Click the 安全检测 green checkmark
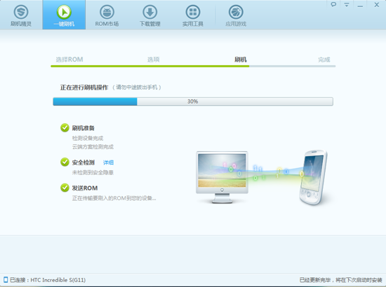 click(65, 162)
